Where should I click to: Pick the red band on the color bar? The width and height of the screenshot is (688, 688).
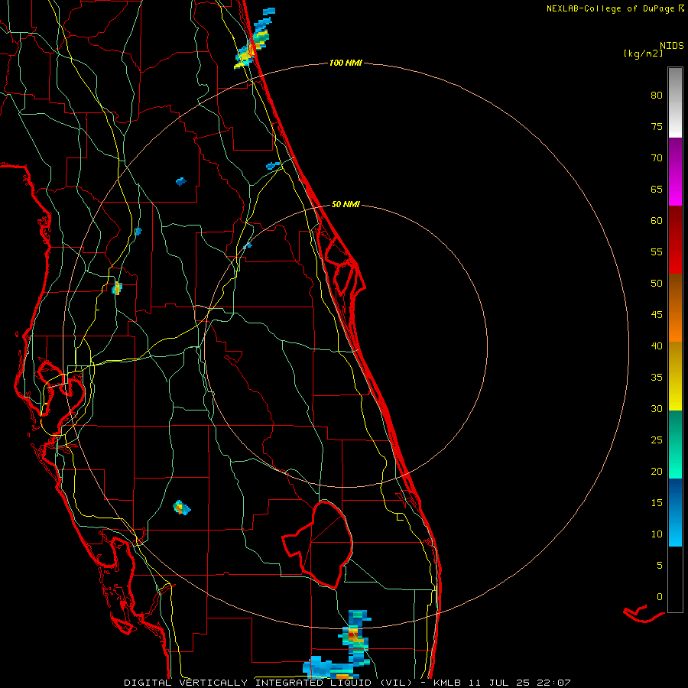pos(675,240)
